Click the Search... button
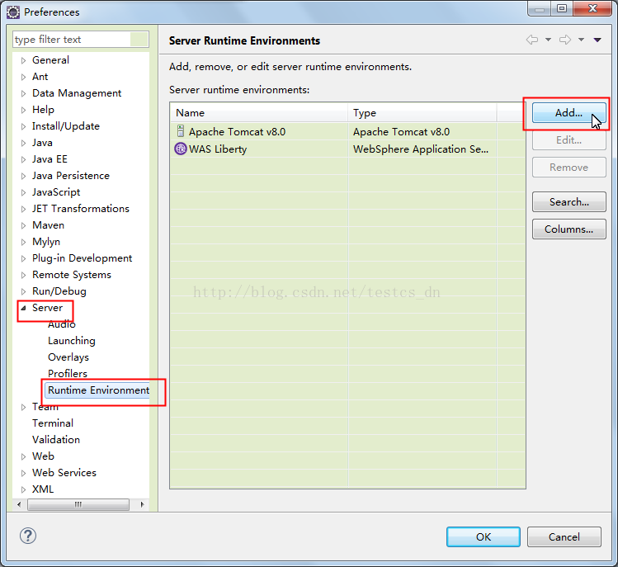The image size is (618, 567). point(568,201)
